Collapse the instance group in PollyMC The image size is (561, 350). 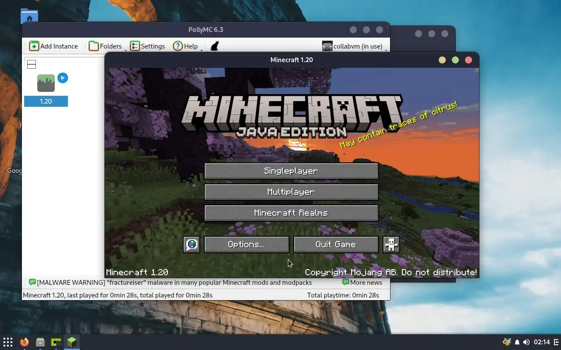click(32, 64)
